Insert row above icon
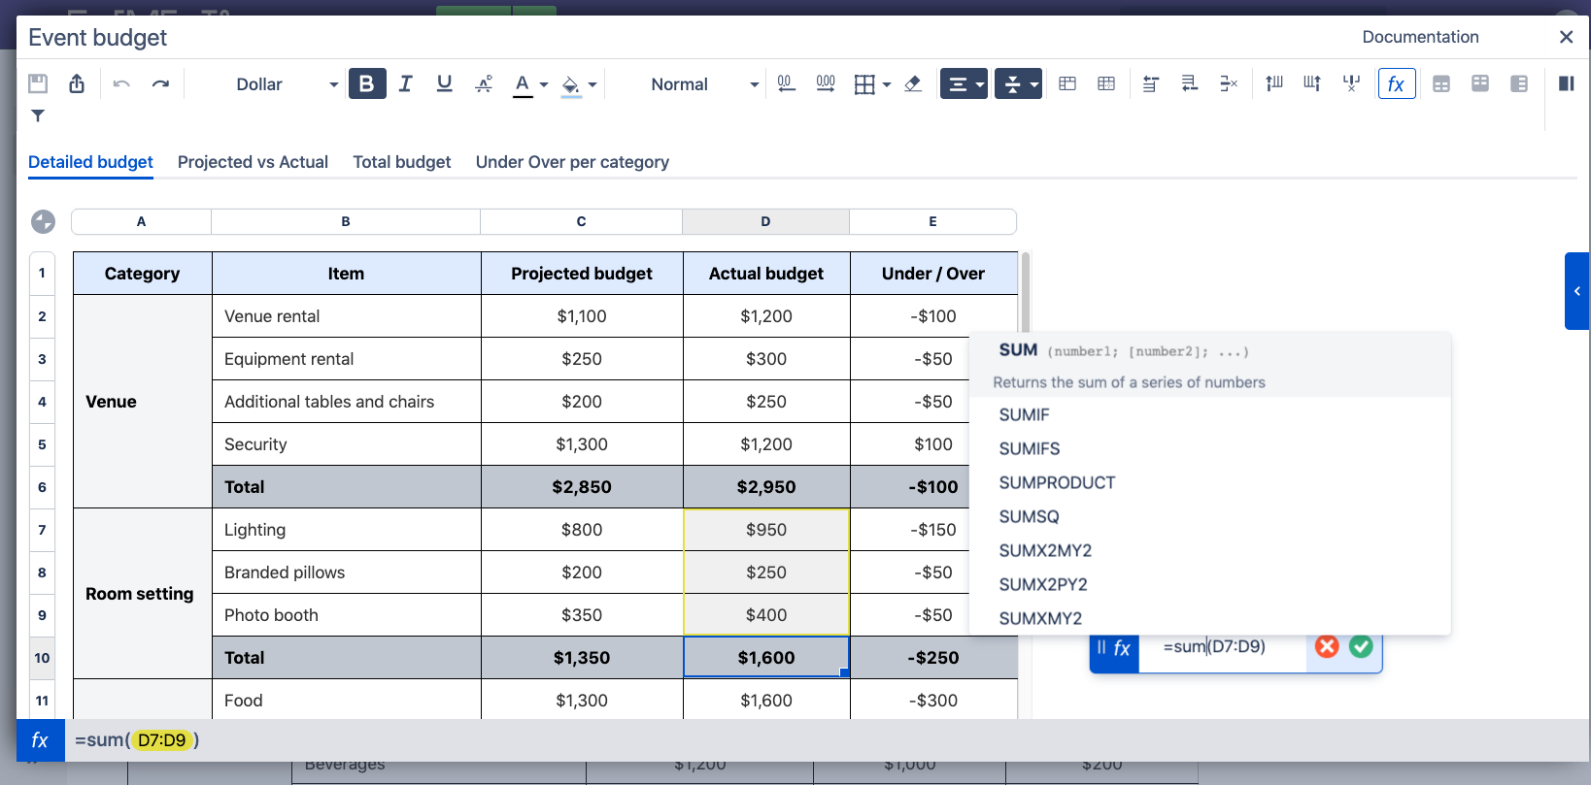Screen dimensions: 1591x785 point(1151,83)
